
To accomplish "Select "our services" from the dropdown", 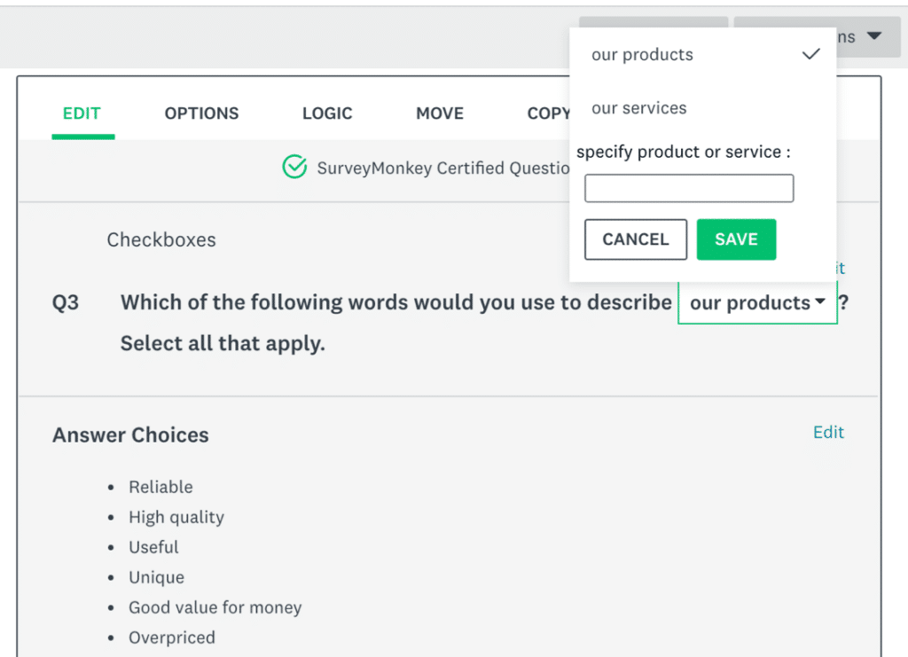I will pos(639,107).
